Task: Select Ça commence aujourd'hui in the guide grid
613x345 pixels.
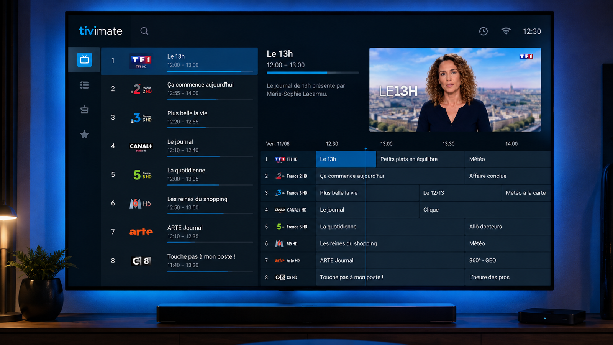Action: point(390,176)
